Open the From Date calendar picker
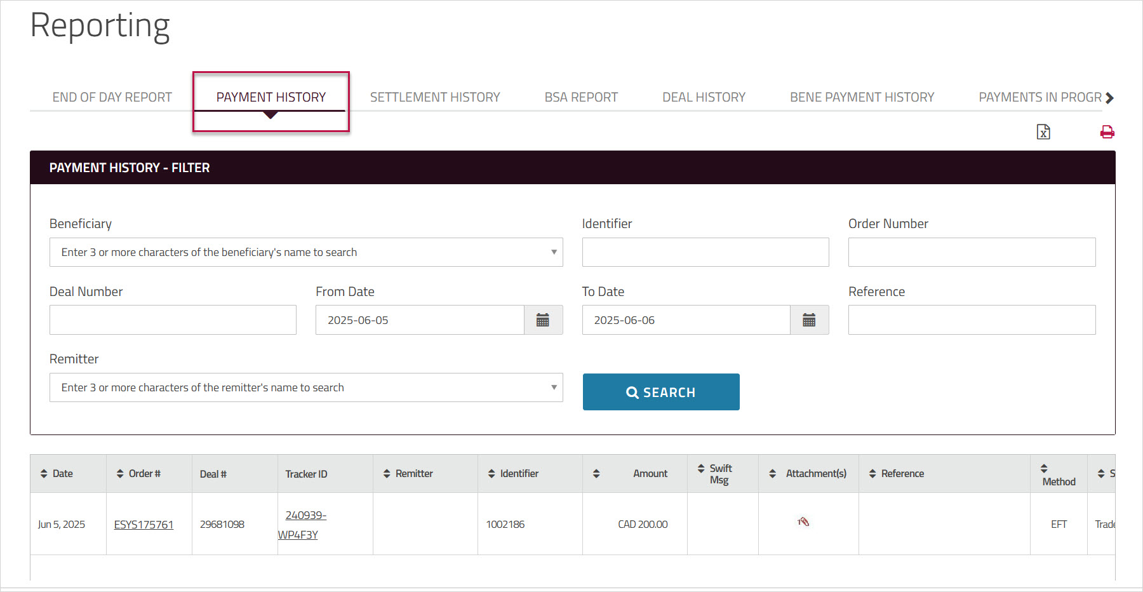1143x592 pixels. click(543, 320)
